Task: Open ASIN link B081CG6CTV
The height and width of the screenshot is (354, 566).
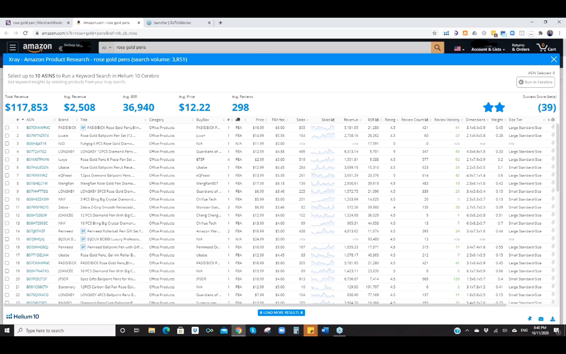Action: click(x=37, y=287)
